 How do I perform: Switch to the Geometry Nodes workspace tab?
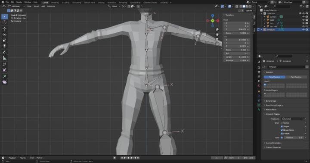(x=150, y=3)
